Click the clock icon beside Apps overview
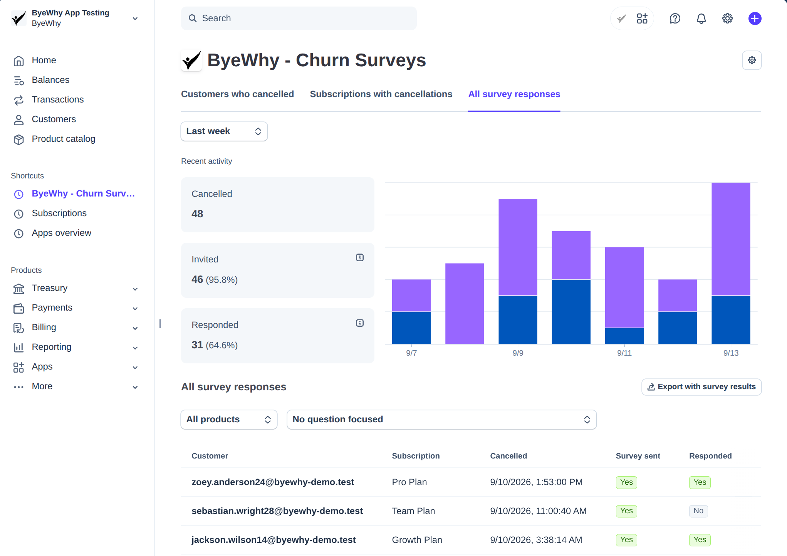The height and width of the screenshot is (556, 787). [18, 233]
